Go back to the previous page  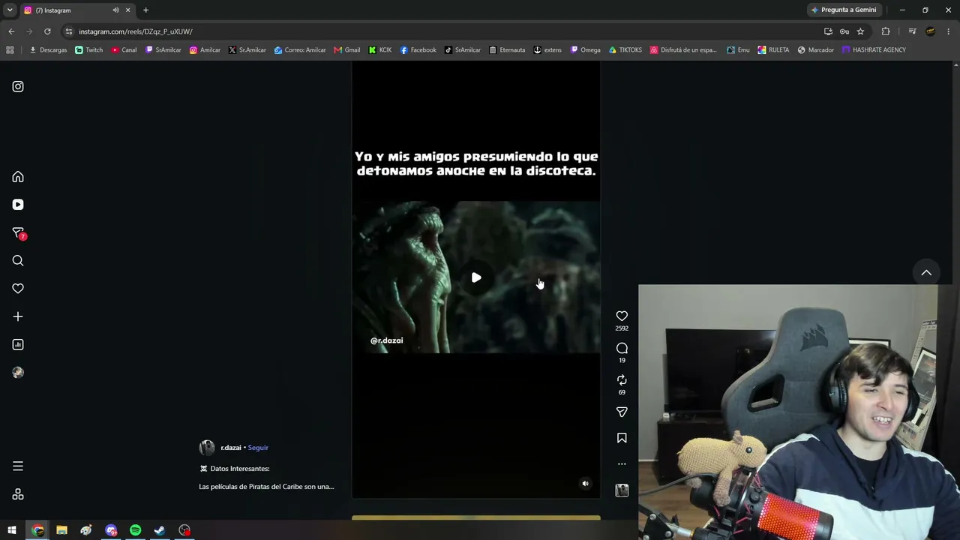point(11,31)
